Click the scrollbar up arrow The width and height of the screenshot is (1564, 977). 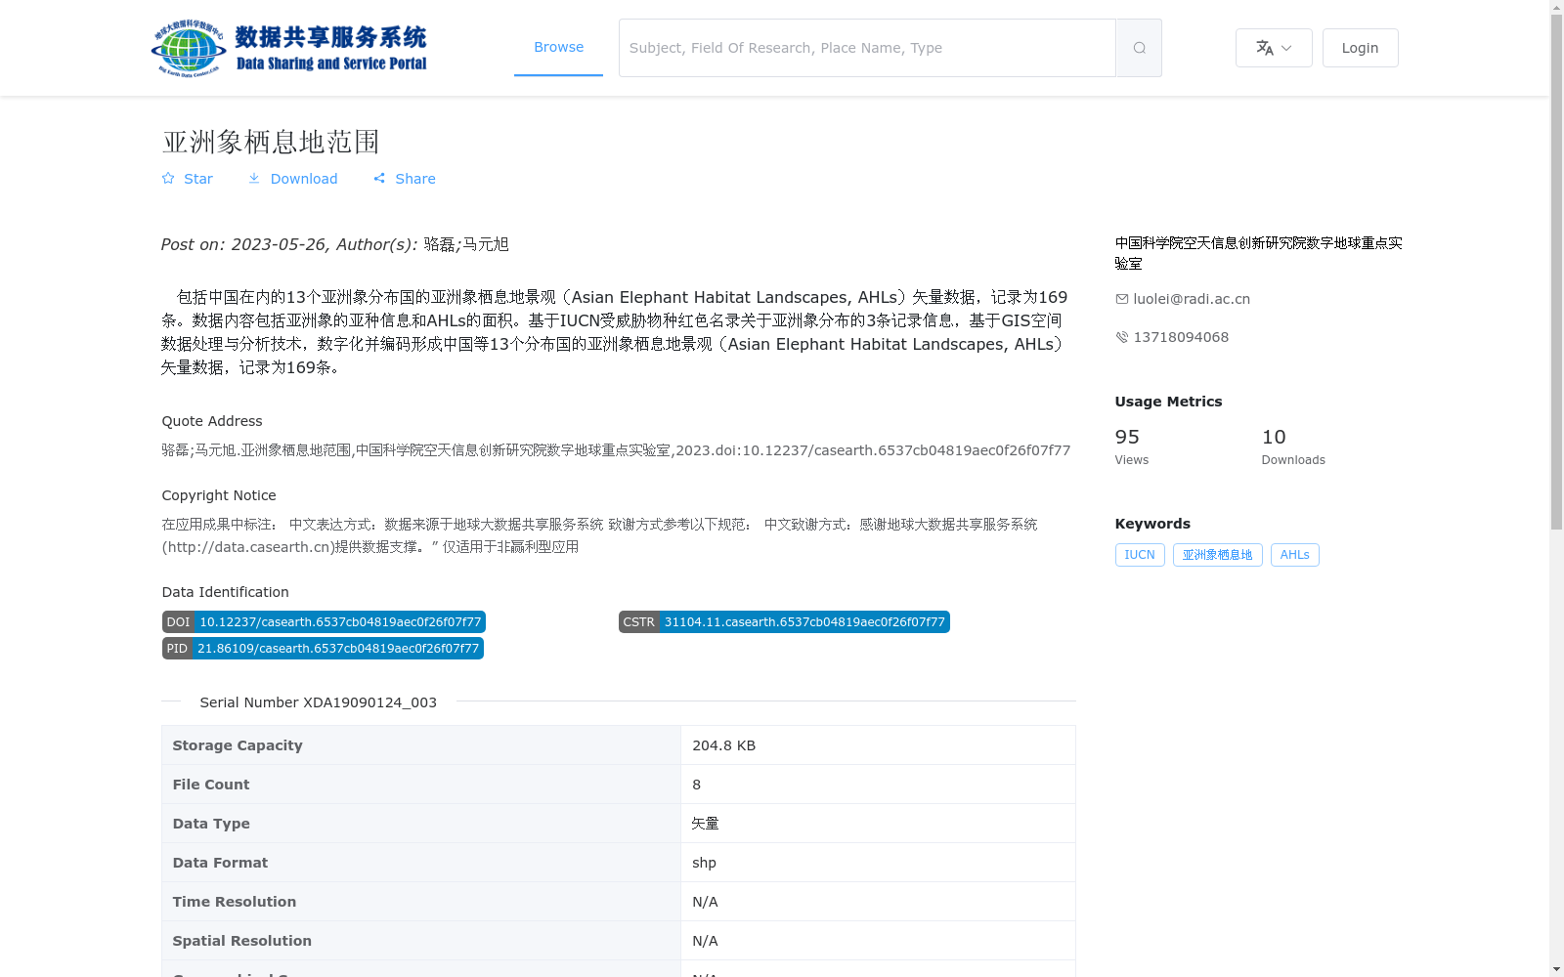[x=1557, y=7]
